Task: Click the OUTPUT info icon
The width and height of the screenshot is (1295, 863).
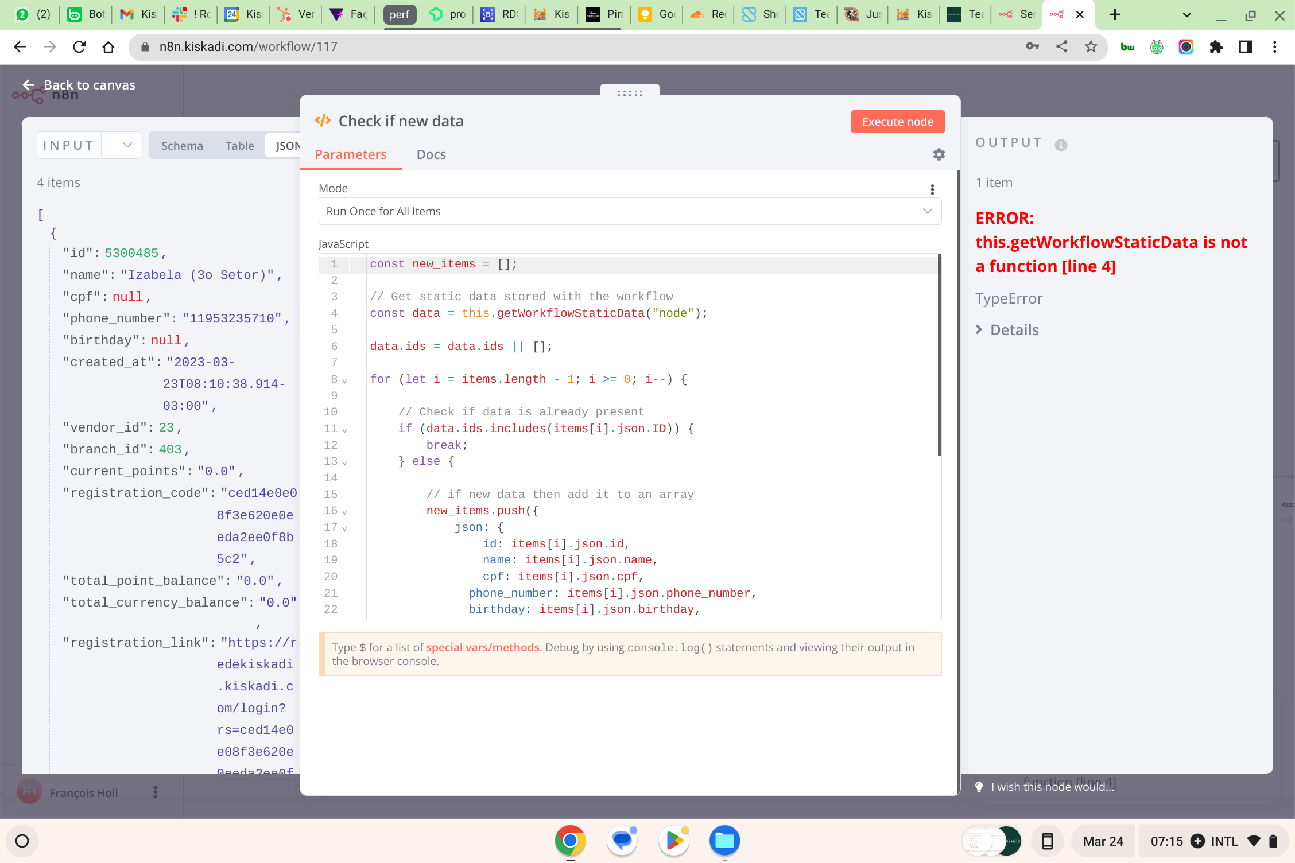Action: [x=1061, y=145]
